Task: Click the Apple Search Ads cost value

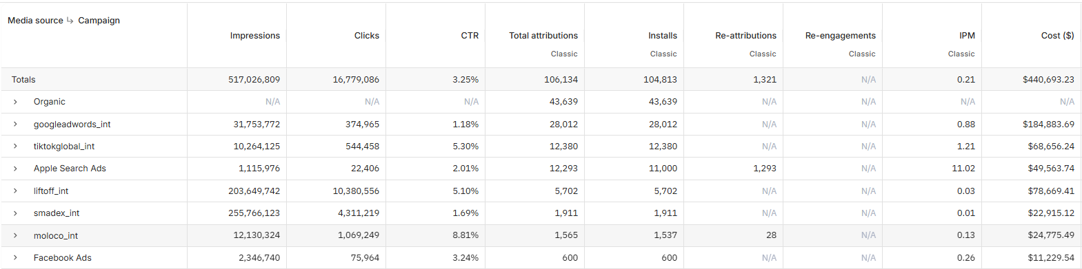Action: 1048,169
